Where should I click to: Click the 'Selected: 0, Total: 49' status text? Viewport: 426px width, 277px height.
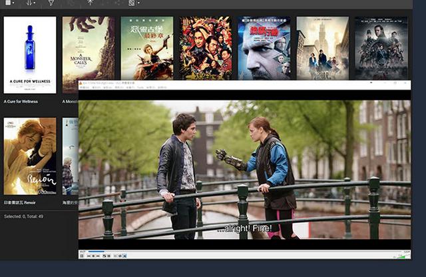pyautogui.click(x=24, y=216)
